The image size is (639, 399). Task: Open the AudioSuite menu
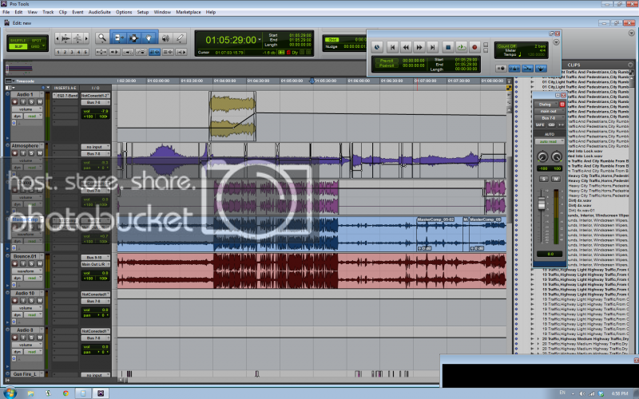pos(100,12)
